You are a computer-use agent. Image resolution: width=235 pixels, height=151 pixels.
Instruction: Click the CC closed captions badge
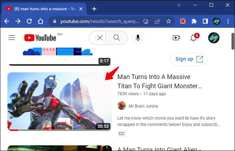121,133
